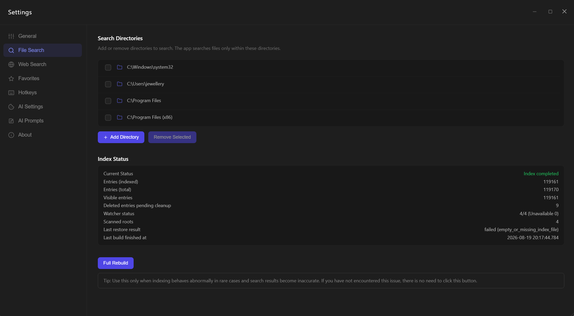
Task: Click the C:\Program Files (x86) path text
Action: pyautogui.click(x=150, y=117)
